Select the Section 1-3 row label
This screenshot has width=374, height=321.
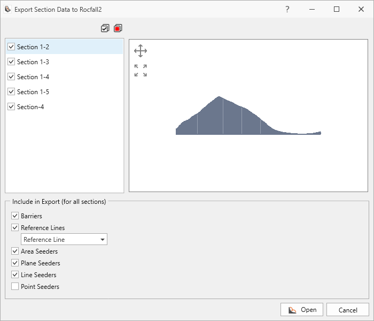[33, 62]
